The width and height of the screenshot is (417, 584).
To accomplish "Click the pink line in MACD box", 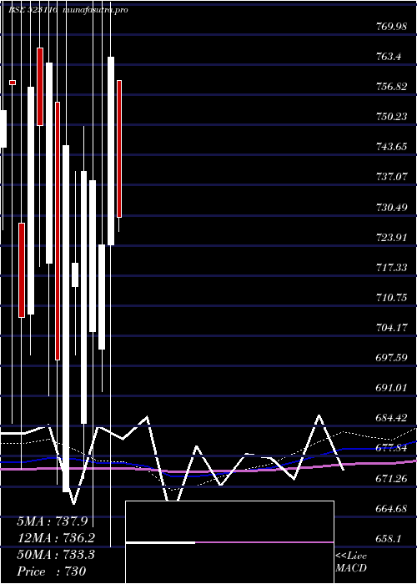I will [x=264, y=542].
